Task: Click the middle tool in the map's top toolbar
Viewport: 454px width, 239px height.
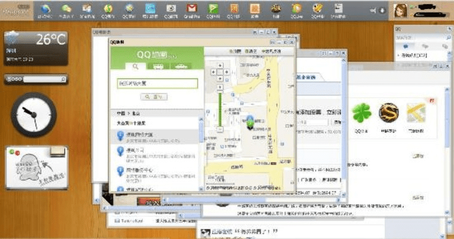Action: (x=251, y=51)
